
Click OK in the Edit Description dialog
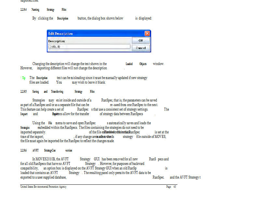point(141,41)
